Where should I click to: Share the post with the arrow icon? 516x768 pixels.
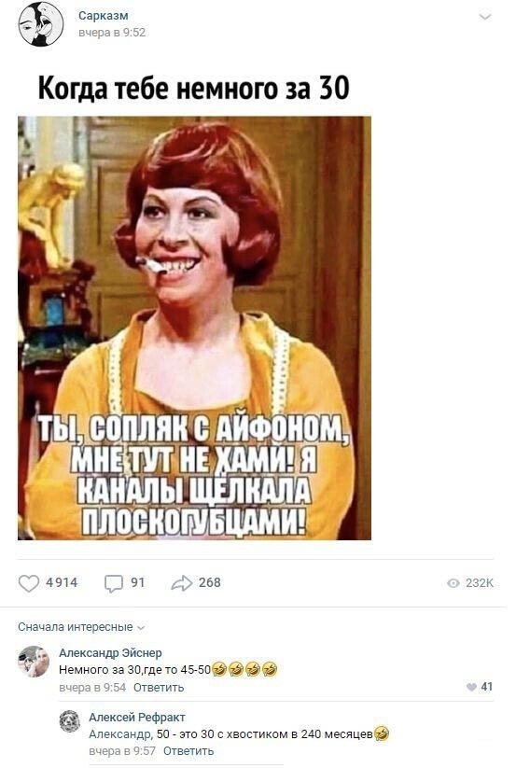coord(182,583)
